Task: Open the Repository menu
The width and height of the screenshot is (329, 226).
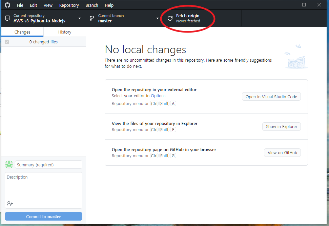Action: tap(69, 5)
